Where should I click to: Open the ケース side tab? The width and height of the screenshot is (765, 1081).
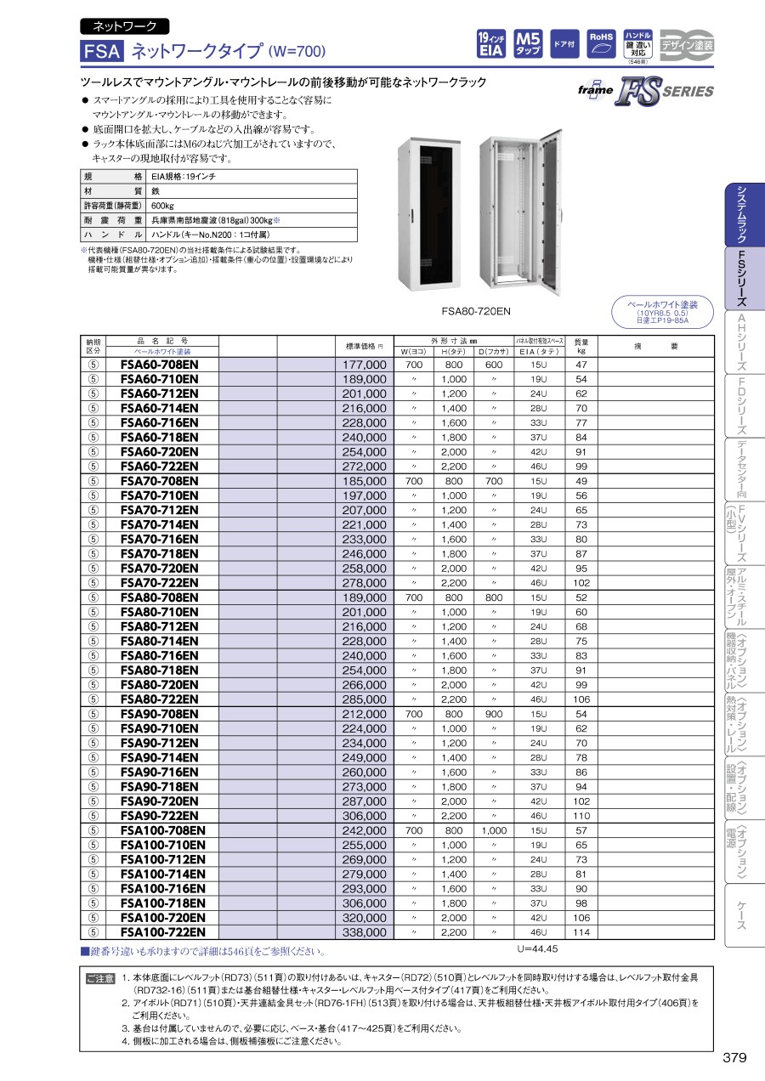[740, 915]
